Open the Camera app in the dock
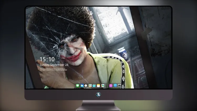Viewport: 197px width, 111px height. click(x=119, y=85)
